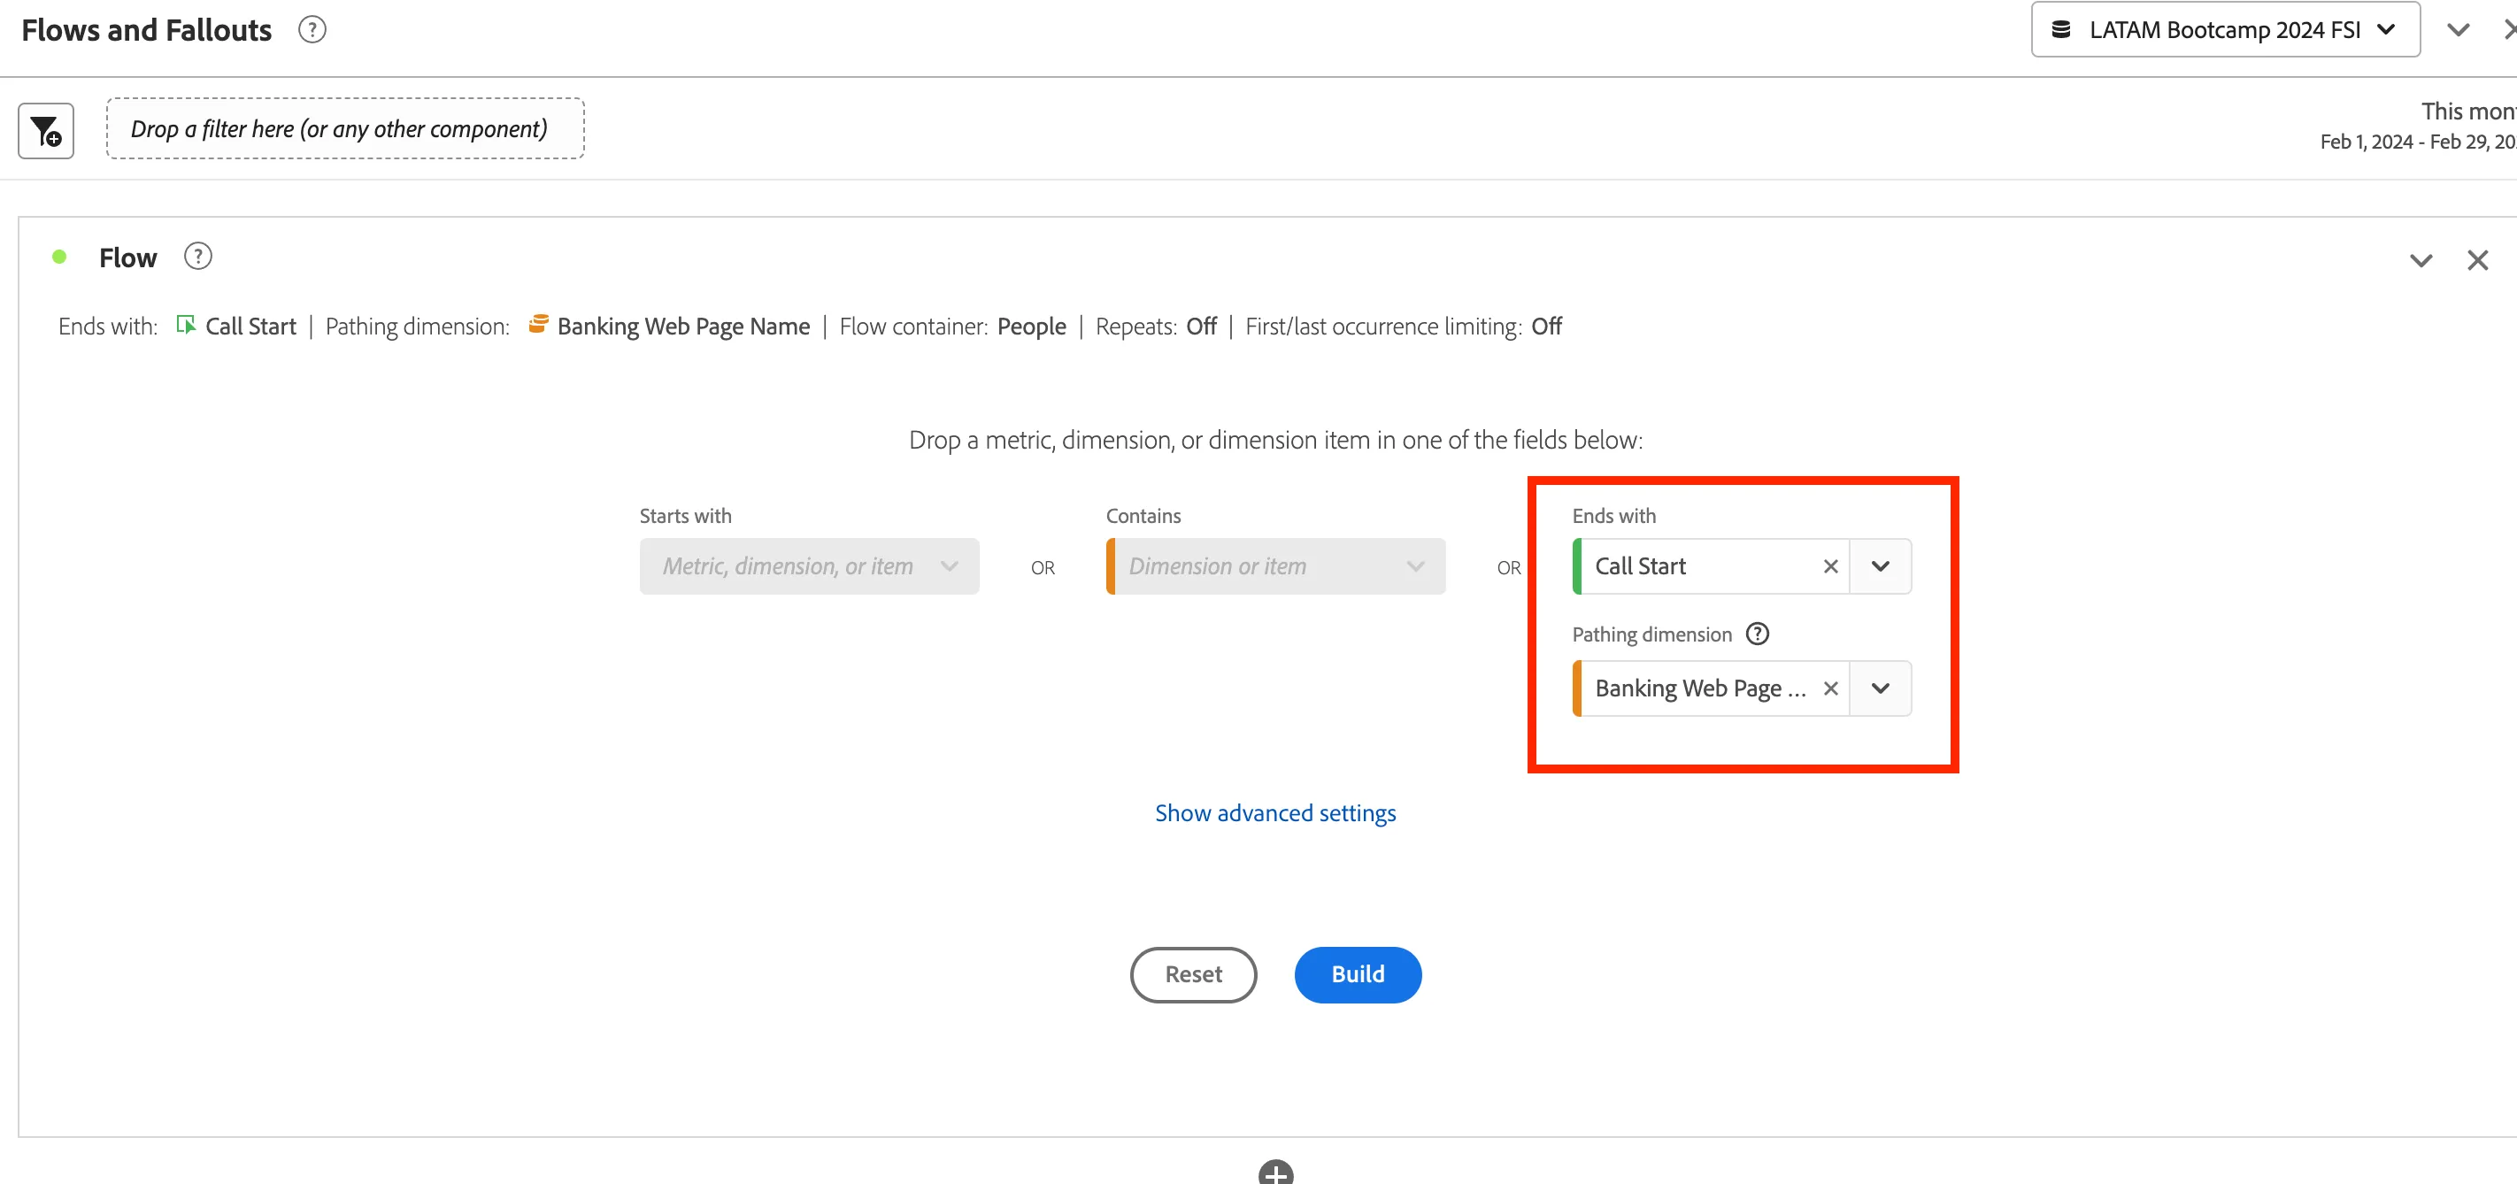Open Pathing dimension help tooltip icon

(x=1757, y=634)
